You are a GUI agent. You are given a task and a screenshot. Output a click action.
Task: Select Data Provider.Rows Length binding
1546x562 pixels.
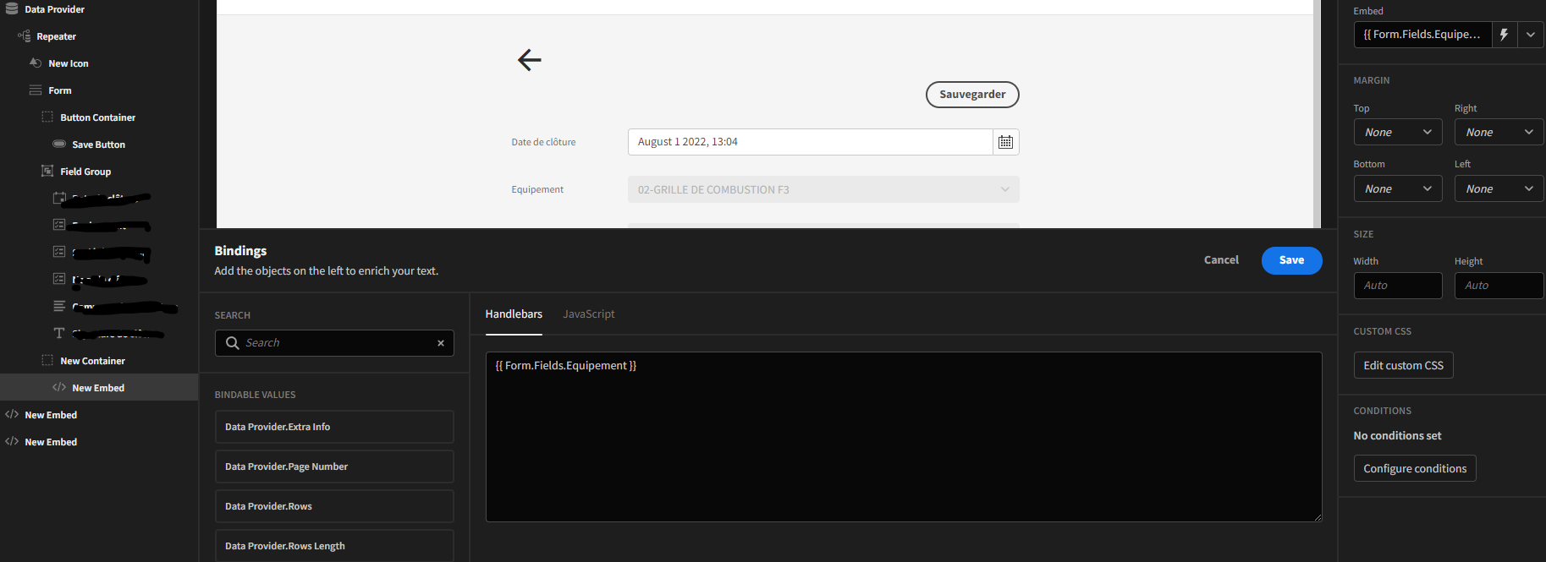334,546
